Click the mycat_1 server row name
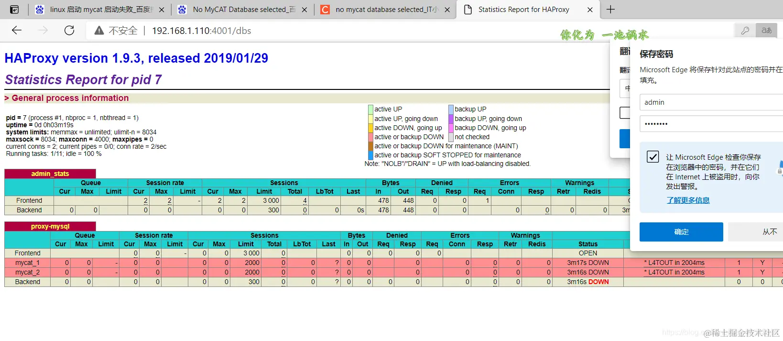 (27, 263)
